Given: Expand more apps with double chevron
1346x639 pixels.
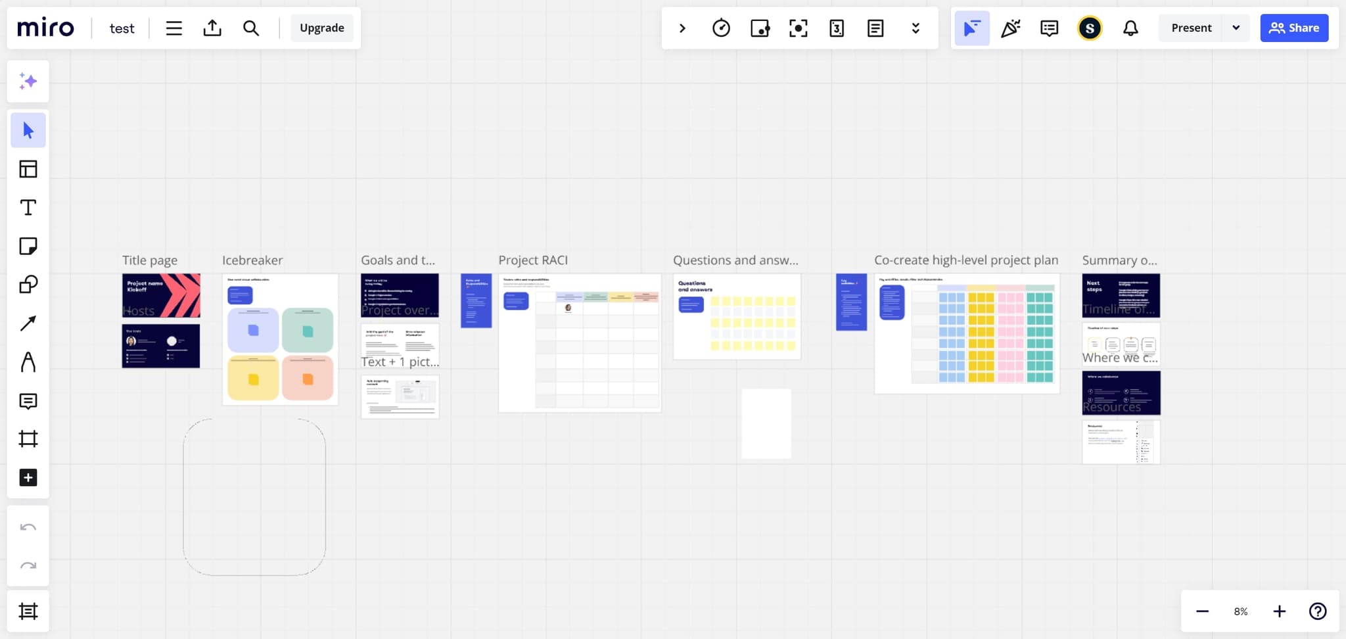Looking at the screenshot, I should click(x=915, y=28).
